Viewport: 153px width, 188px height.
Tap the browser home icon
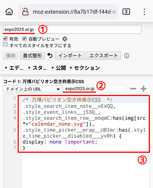[9, 12]
